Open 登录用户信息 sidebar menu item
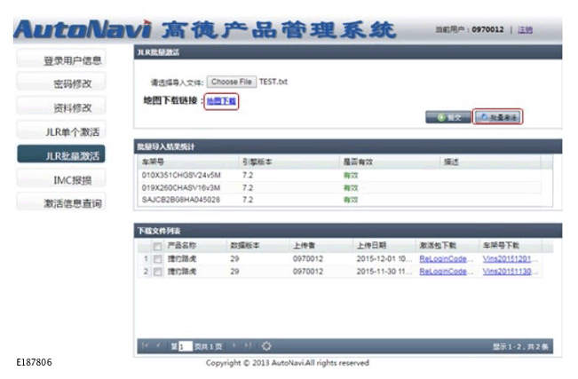 [61, 59]
